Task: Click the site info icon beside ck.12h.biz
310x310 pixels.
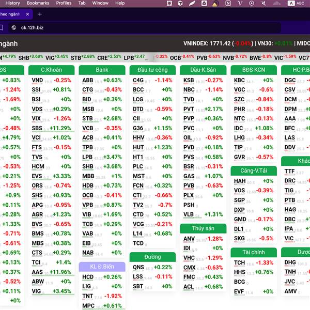Action: pyautogui.click(x=14, y=28)
